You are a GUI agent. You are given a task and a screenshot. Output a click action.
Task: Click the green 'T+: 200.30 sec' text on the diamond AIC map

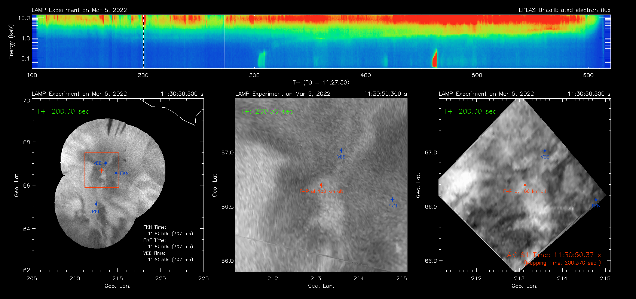point(470,111)
